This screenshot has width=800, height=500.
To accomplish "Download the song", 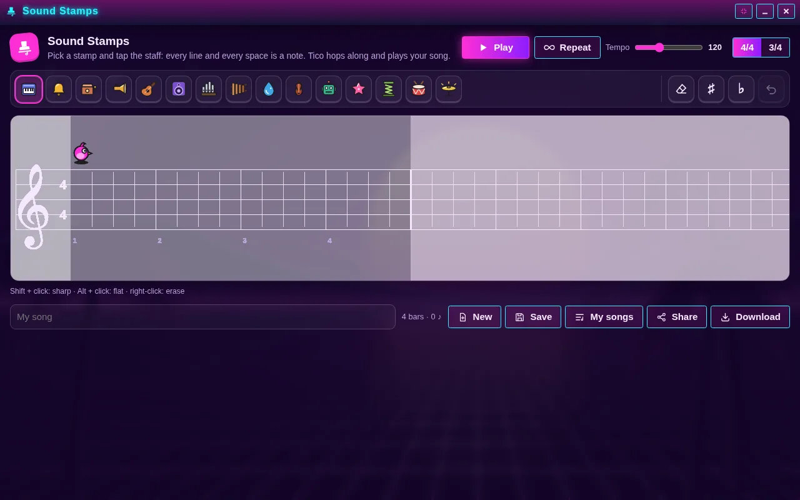I will pos(750,317).
